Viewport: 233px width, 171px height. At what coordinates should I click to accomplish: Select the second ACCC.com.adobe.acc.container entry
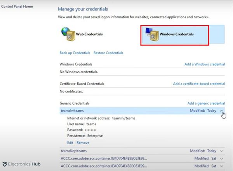tap(104, 166)
